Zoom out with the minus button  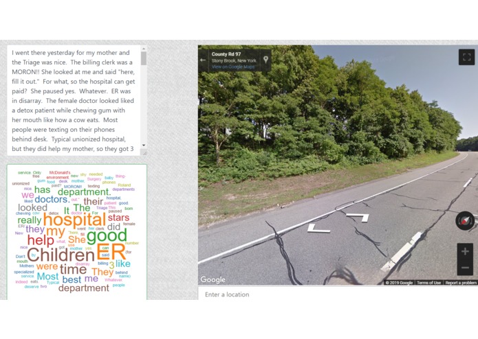coord(465,268)
